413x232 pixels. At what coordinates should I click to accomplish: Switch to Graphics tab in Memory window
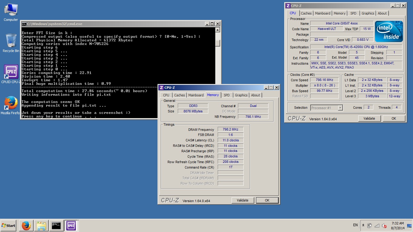click(x=241, y=95)
